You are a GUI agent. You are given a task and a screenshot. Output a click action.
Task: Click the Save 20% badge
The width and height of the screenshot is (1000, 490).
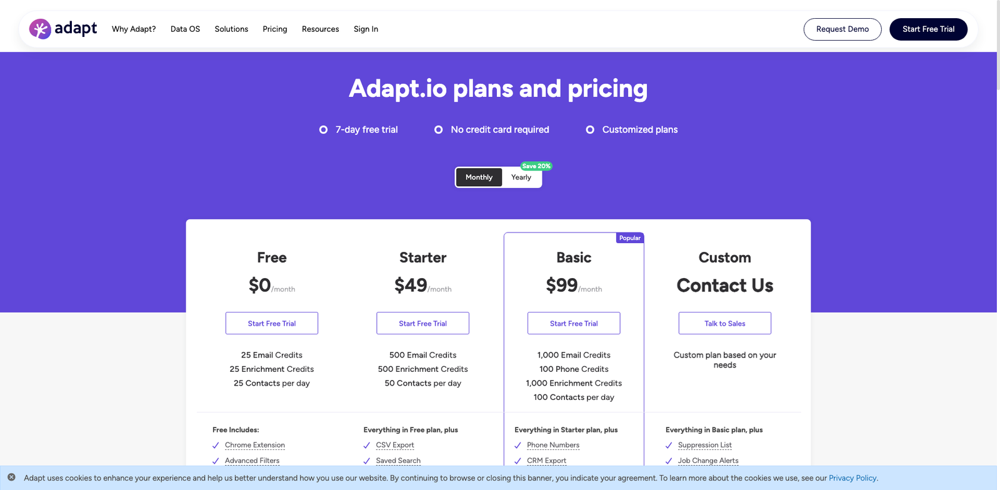[536, 166]
